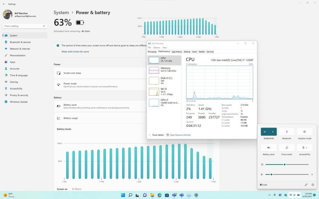Expand Battery usage section
This screenshot has width=319, height=199.
pyautogui.click(x=101, y=118)
